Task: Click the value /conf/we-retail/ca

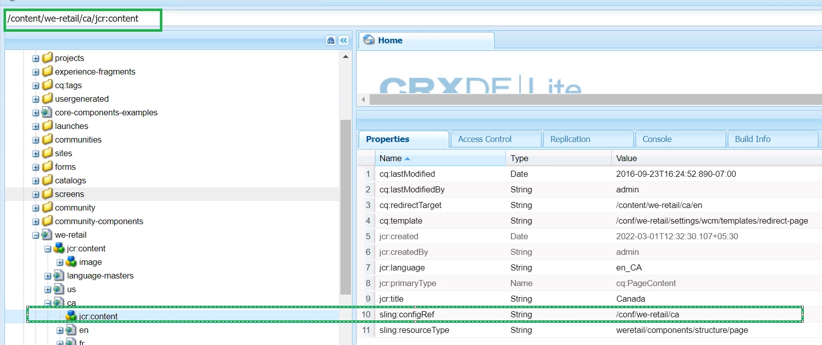Action: click(648, 314)
